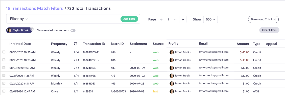Click transaction ID 163240638-R
This screenshot has width=285, height=95.
91,60
